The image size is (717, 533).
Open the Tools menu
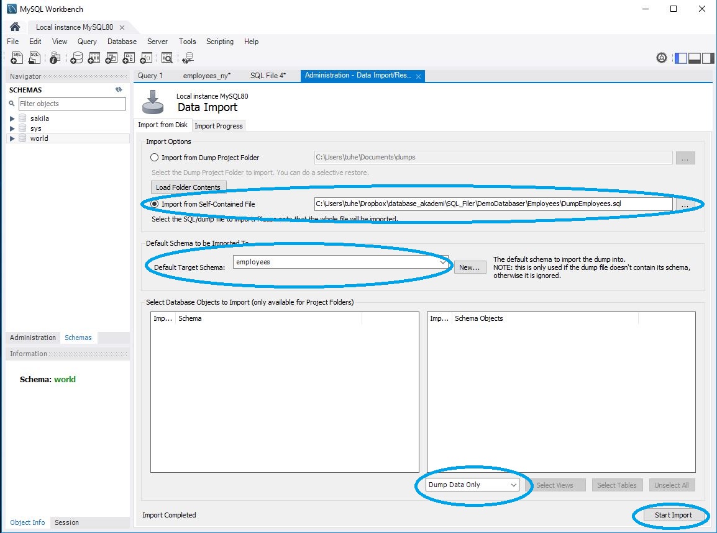(x=188, y=42)
